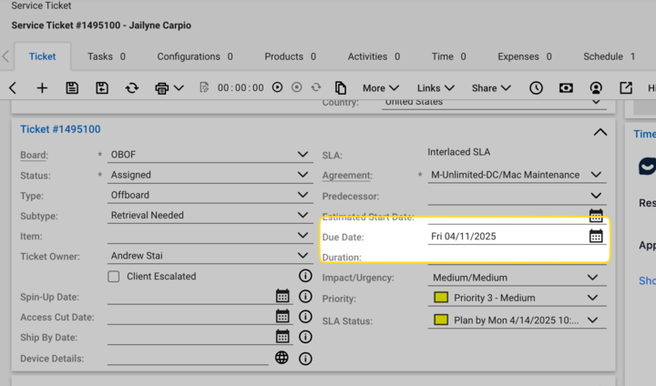Refresh the ticket with the main refresh icon
Image resolution: width=656 pixels, height=386 pixels.
click(x=132, y=88)
